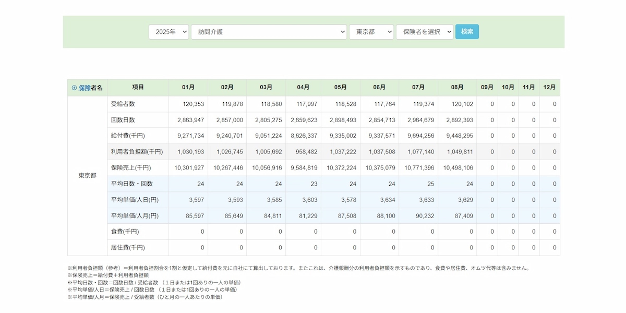Click the 08月 column header

click(457, 87)
